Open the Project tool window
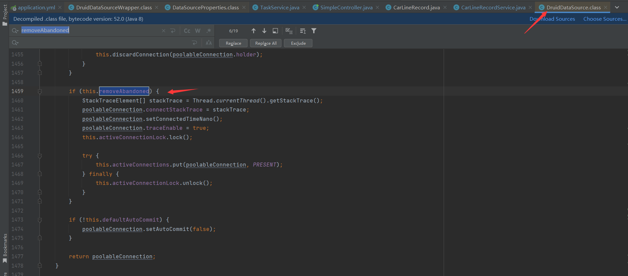 [5, 15]
